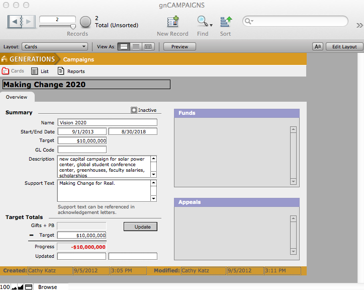
Task: Select View As Table toggle
Action: pyautogui.click(x=148, y=47)
